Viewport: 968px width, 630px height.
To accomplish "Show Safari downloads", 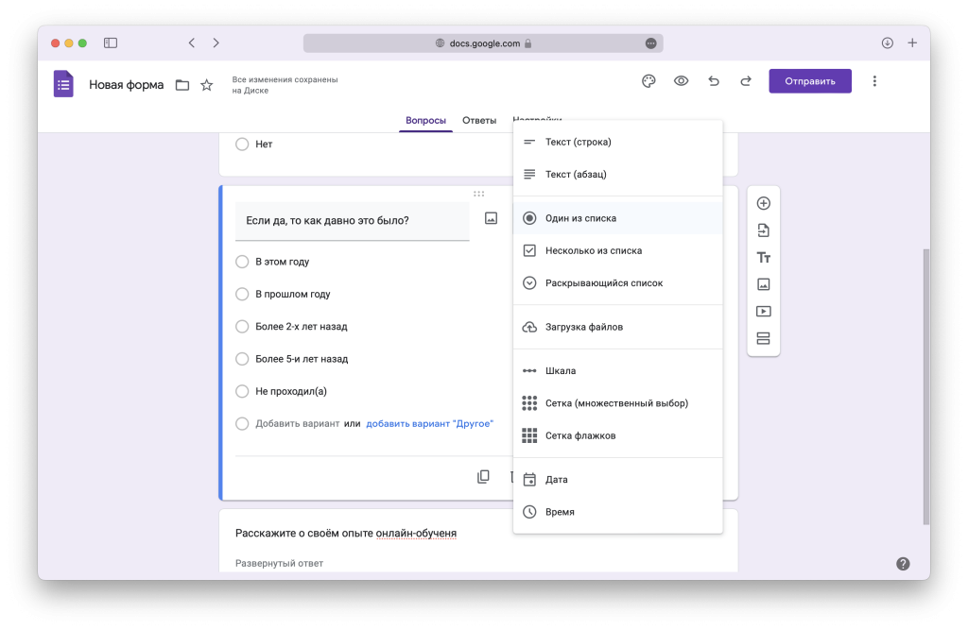I will 887,43.
